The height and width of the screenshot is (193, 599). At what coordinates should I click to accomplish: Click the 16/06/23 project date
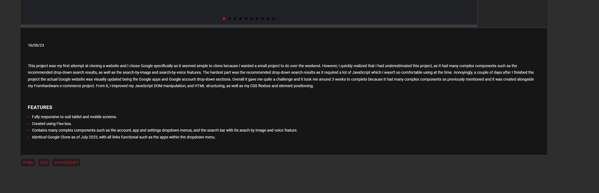coord(36,45)
